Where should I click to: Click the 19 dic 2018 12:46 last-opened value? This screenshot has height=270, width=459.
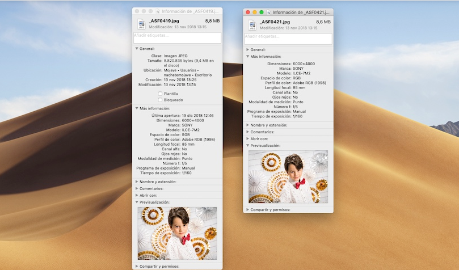coord(197,116)
